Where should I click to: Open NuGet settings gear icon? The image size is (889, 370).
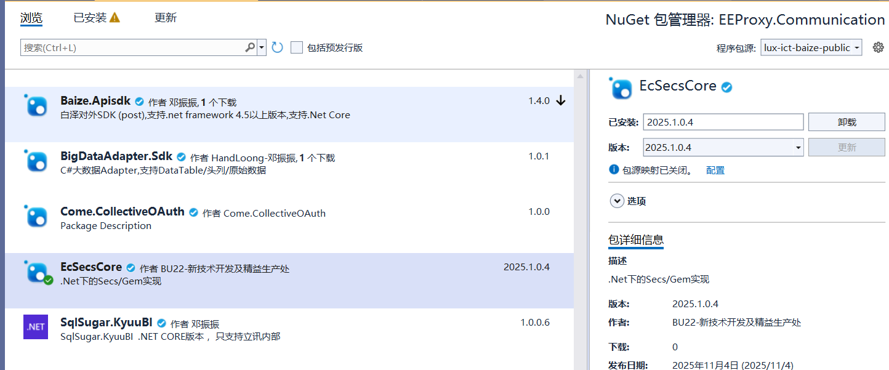(x=879, y=47)
